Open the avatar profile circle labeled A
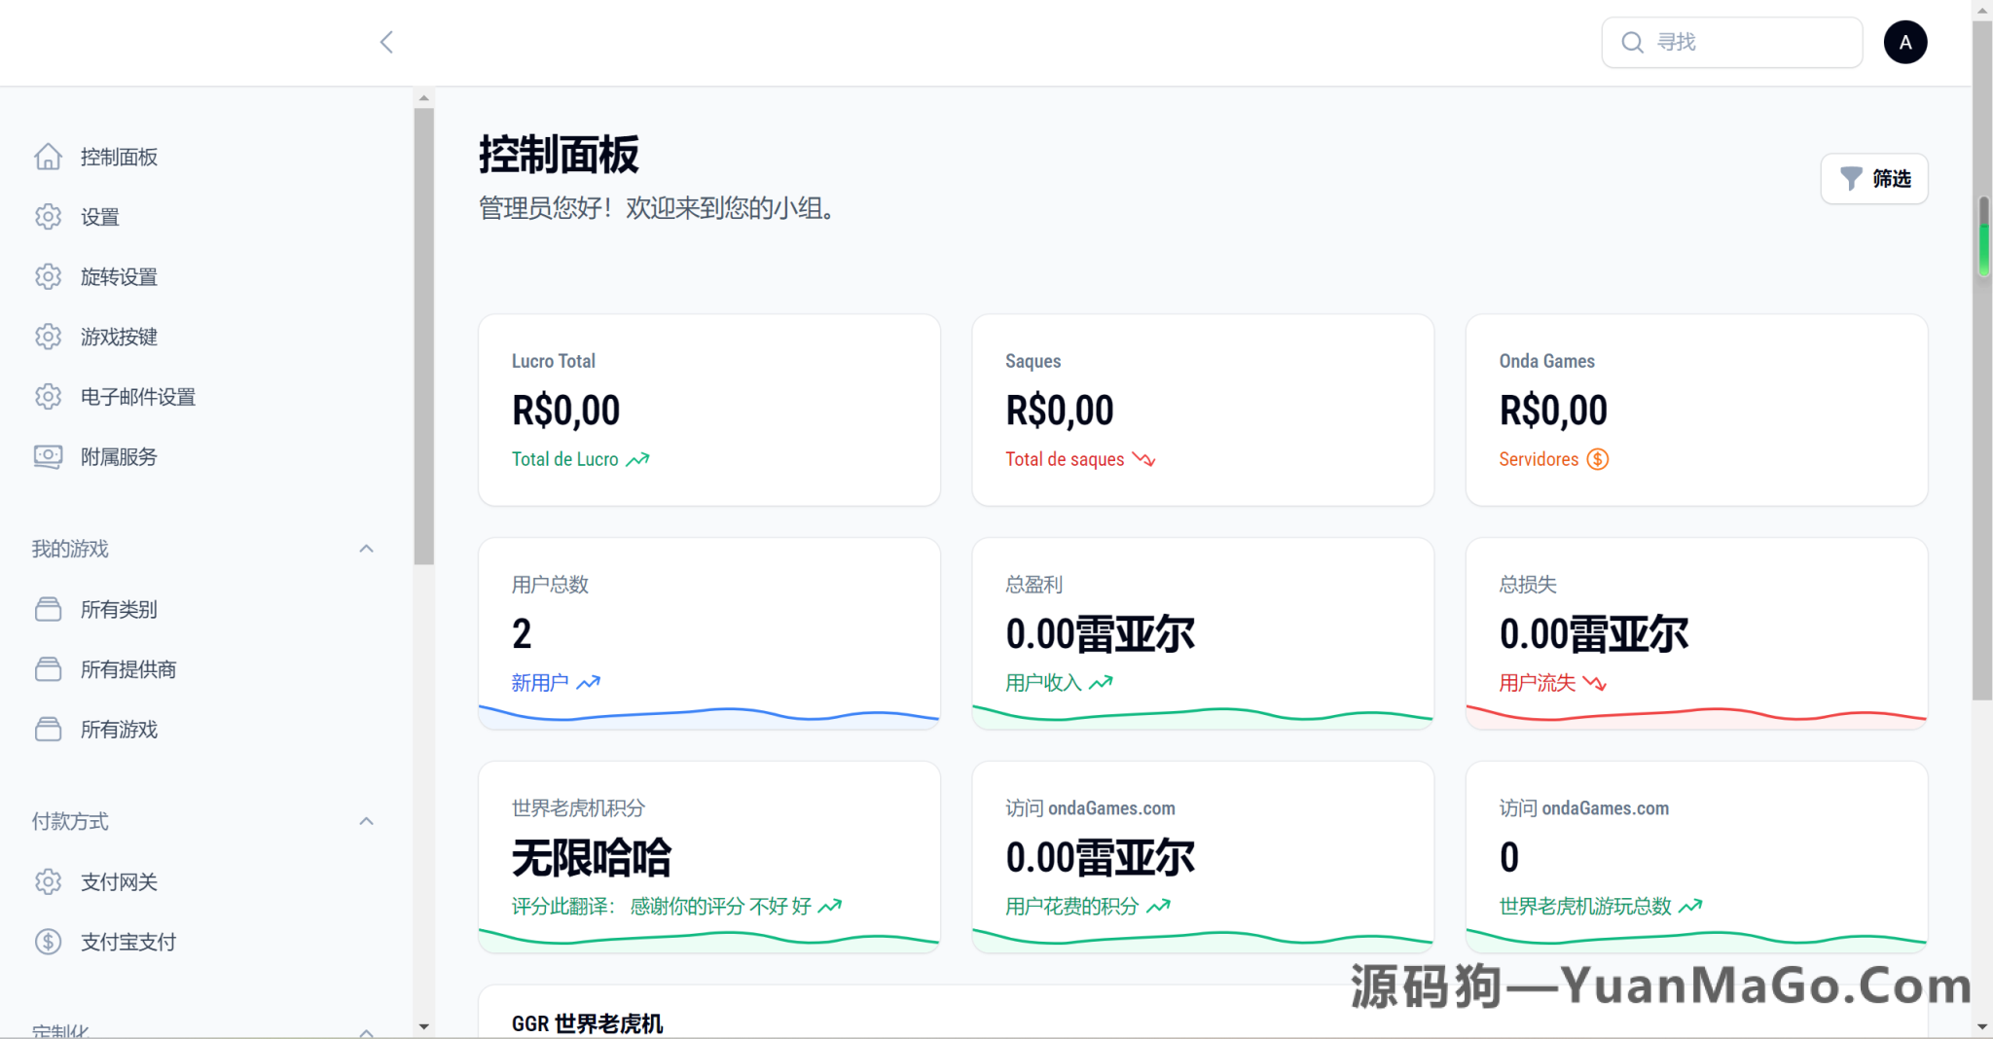The height and width of the screenshot is (1039, 1993). (x=1905, y=42)
